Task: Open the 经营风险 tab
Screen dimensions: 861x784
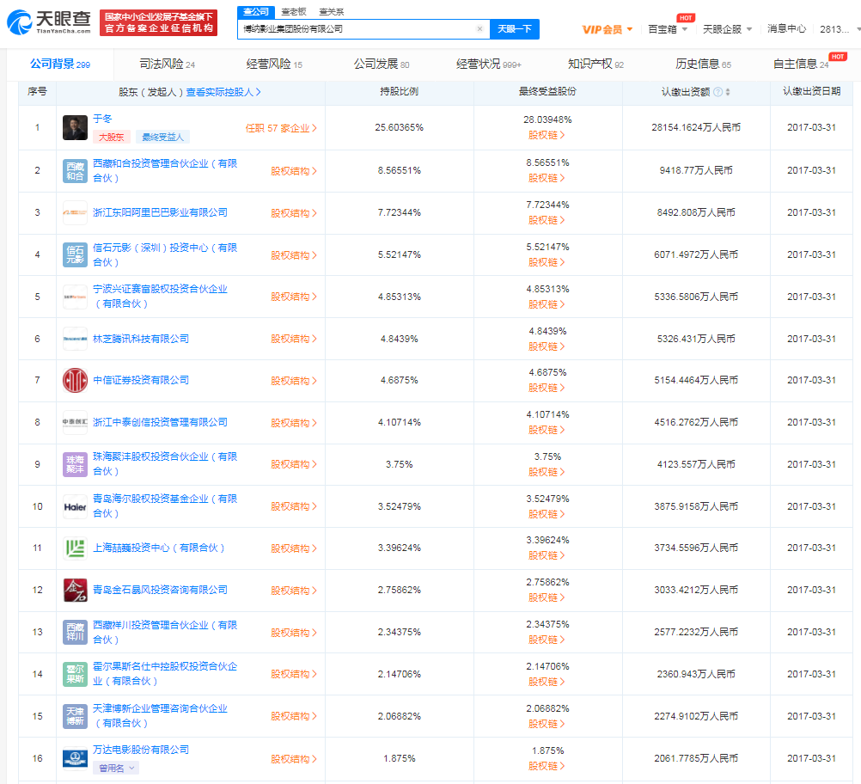Action: click(x=275, y=64)
